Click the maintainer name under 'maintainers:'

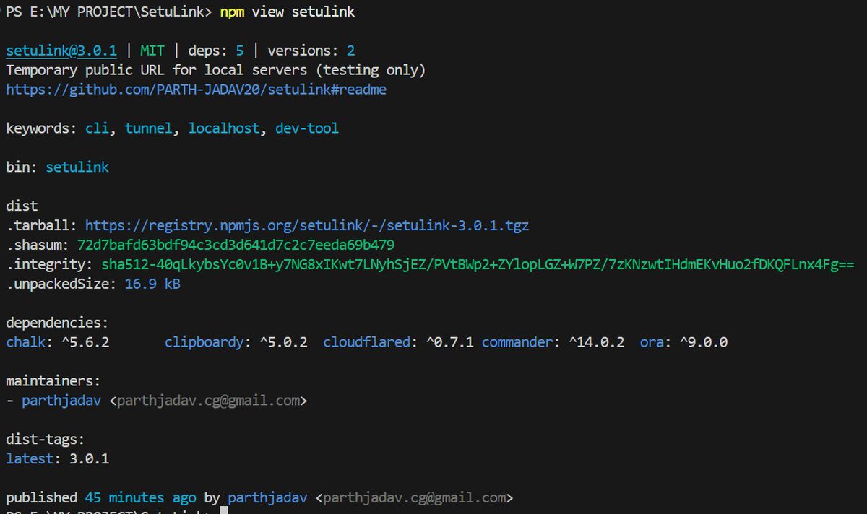click(61, 400)
